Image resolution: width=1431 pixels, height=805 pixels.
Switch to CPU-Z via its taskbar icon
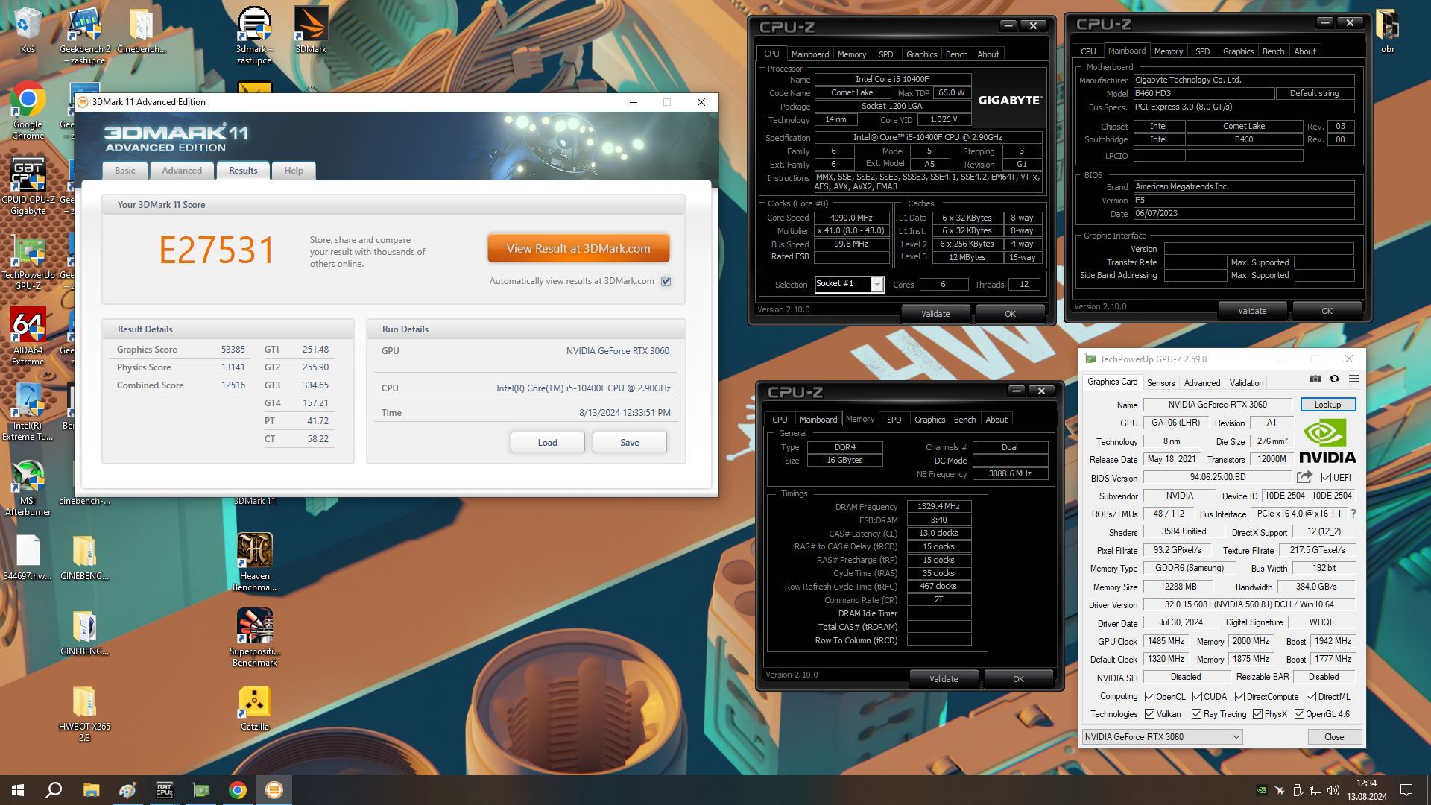tap(164, 790)
